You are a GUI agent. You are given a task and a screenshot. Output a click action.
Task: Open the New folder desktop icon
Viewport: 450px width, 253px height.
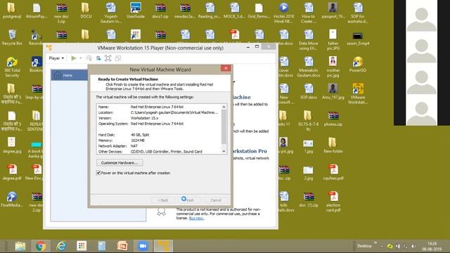point(333,145)
